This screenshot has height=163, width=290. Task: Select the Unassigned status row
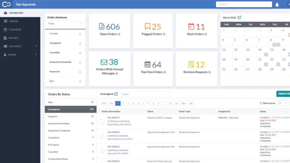[x=71, y=109]
